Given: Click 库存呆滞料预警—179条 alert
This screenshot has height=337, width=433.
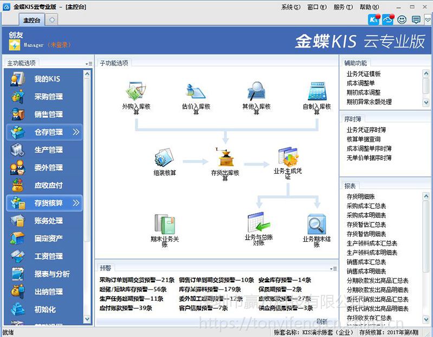Looking at the screenshot, I should [x=210, y=289].
